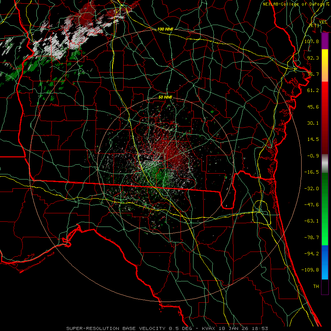The width and height of the screenshot is (331, 331).
Task: Select the 107.8 velocity scale value
Action: pos(312,41)
